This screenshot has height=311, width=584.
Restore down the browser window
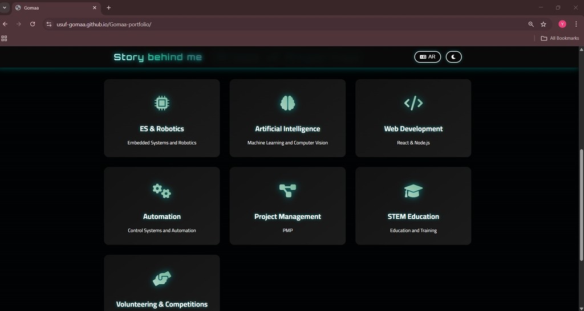coord(558,7)
